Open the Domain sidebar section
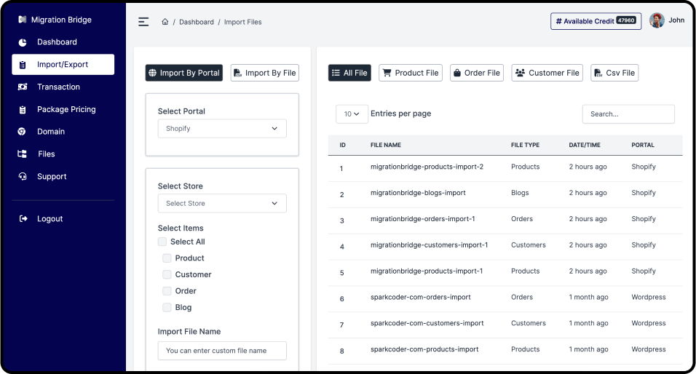696x374 pixels. click(x=51, y=132)
